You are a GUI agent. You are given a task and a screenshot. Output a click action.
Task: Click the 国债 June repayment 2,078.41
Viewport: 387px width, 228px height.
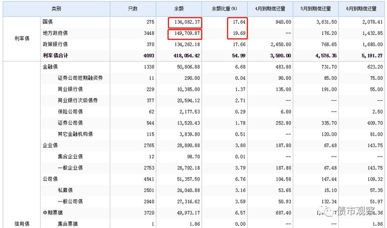(373, 22)
